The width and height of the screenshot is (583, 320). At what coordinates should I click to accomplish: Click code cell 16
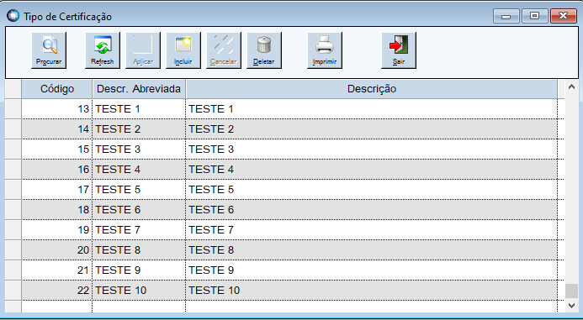pyautogui.click(x=57, y=170)
